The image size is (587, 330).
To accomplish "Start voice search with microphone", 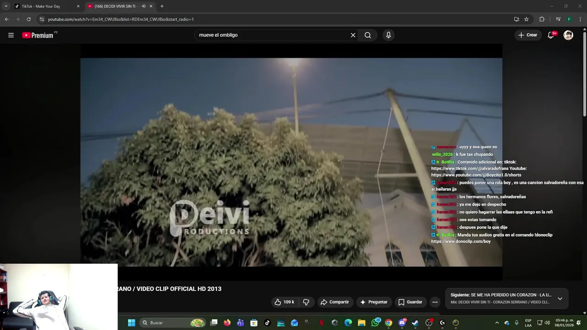I will click(388, 35).
